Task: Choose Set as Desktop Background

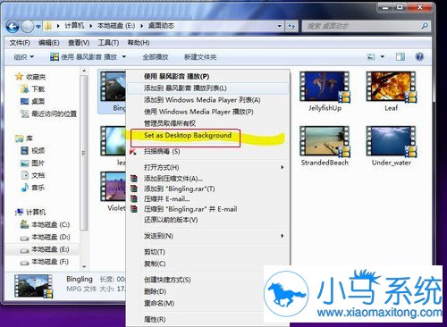Action: click(x=208, y=136)
